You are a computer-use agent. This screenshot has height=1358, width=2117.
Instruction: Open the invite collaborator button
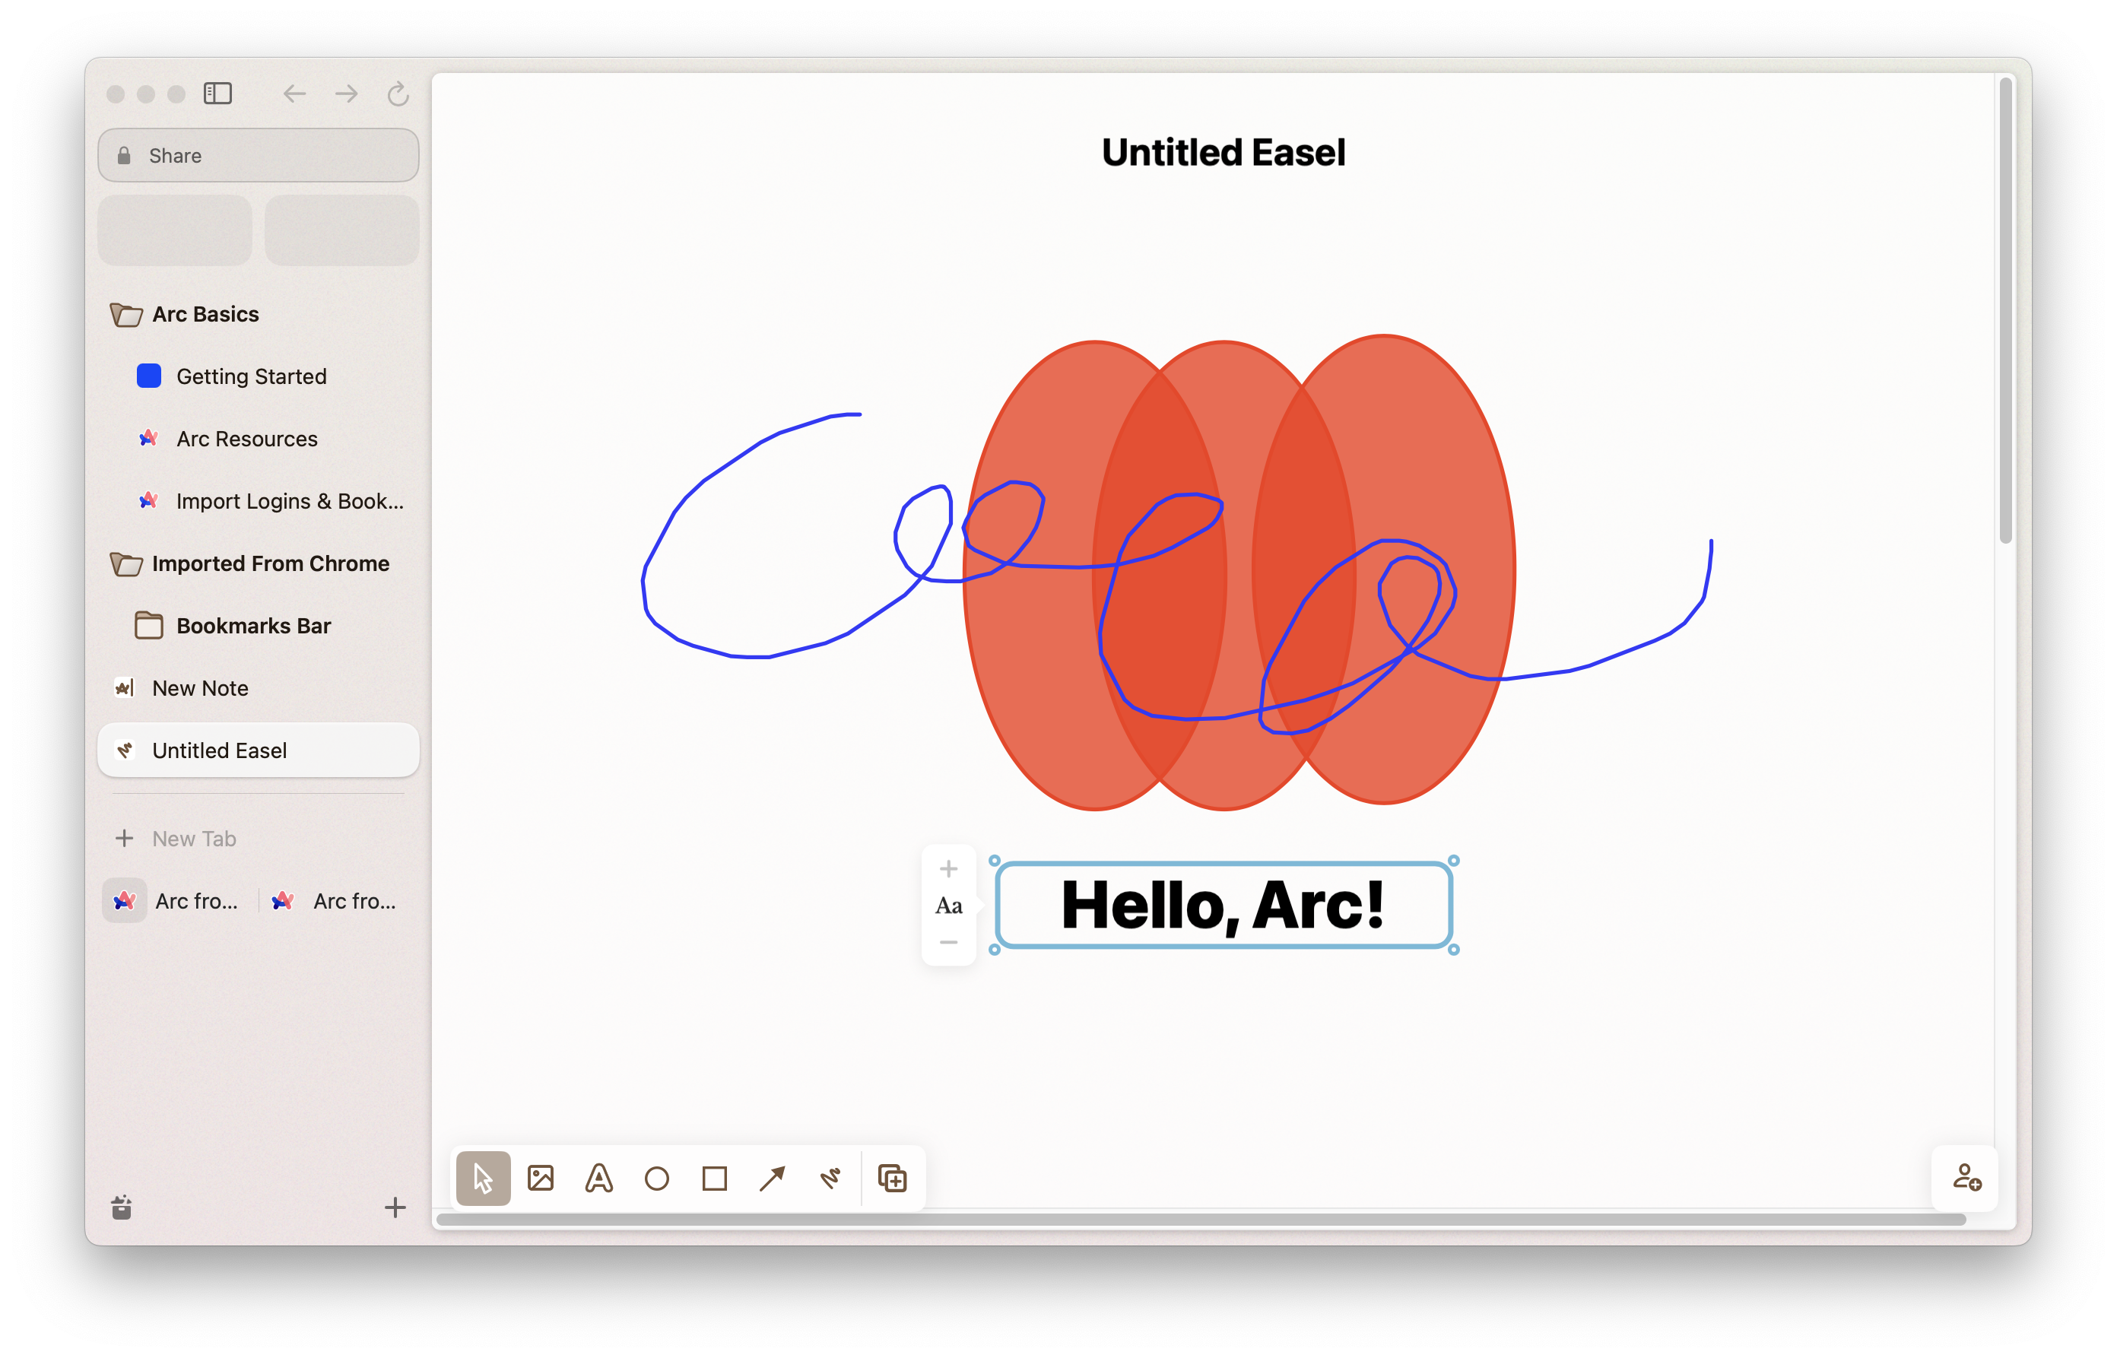tap(1966, 1177)
